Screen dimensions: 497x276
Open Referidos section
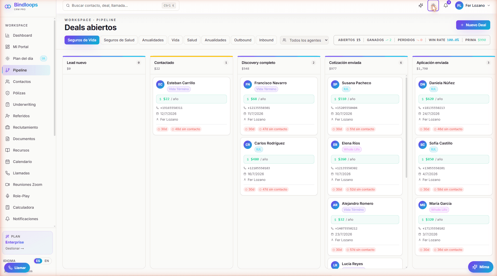point(26,116)
